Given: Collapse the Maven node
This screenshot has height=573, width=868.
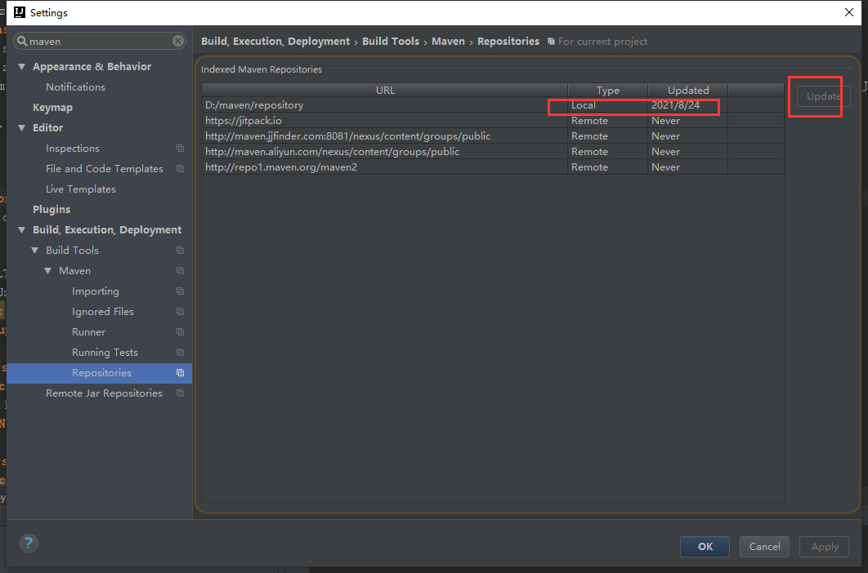Looking at the screenshot, I should 48,271.
